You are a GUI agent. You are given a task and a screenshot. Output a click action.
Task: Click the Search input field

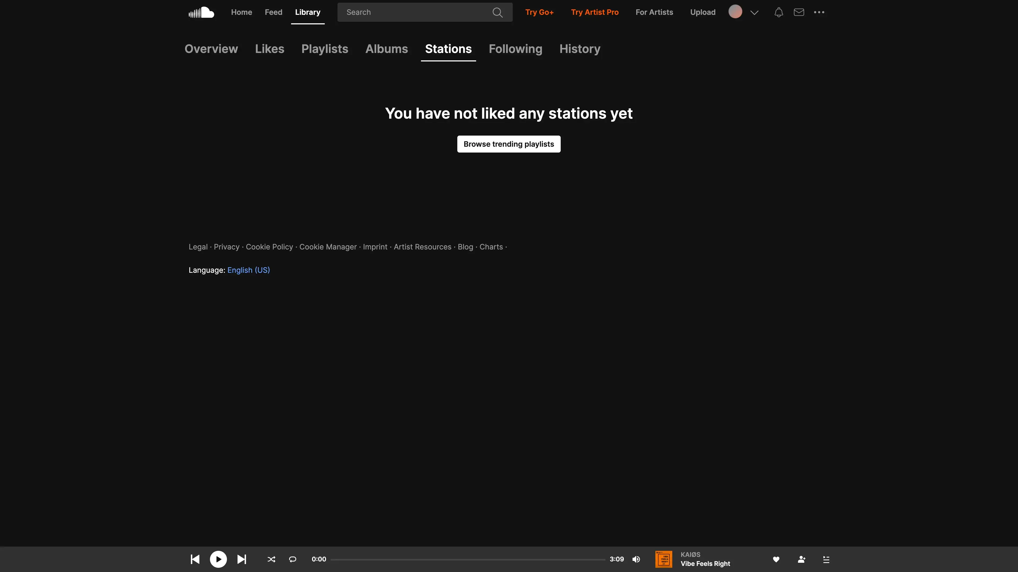[x=415, y=12]
